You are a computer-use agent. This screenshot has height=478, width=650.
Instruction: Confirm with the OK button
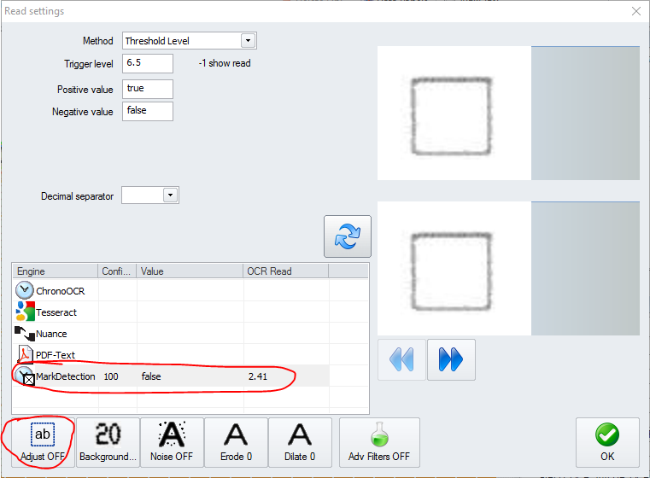[607, 442]
